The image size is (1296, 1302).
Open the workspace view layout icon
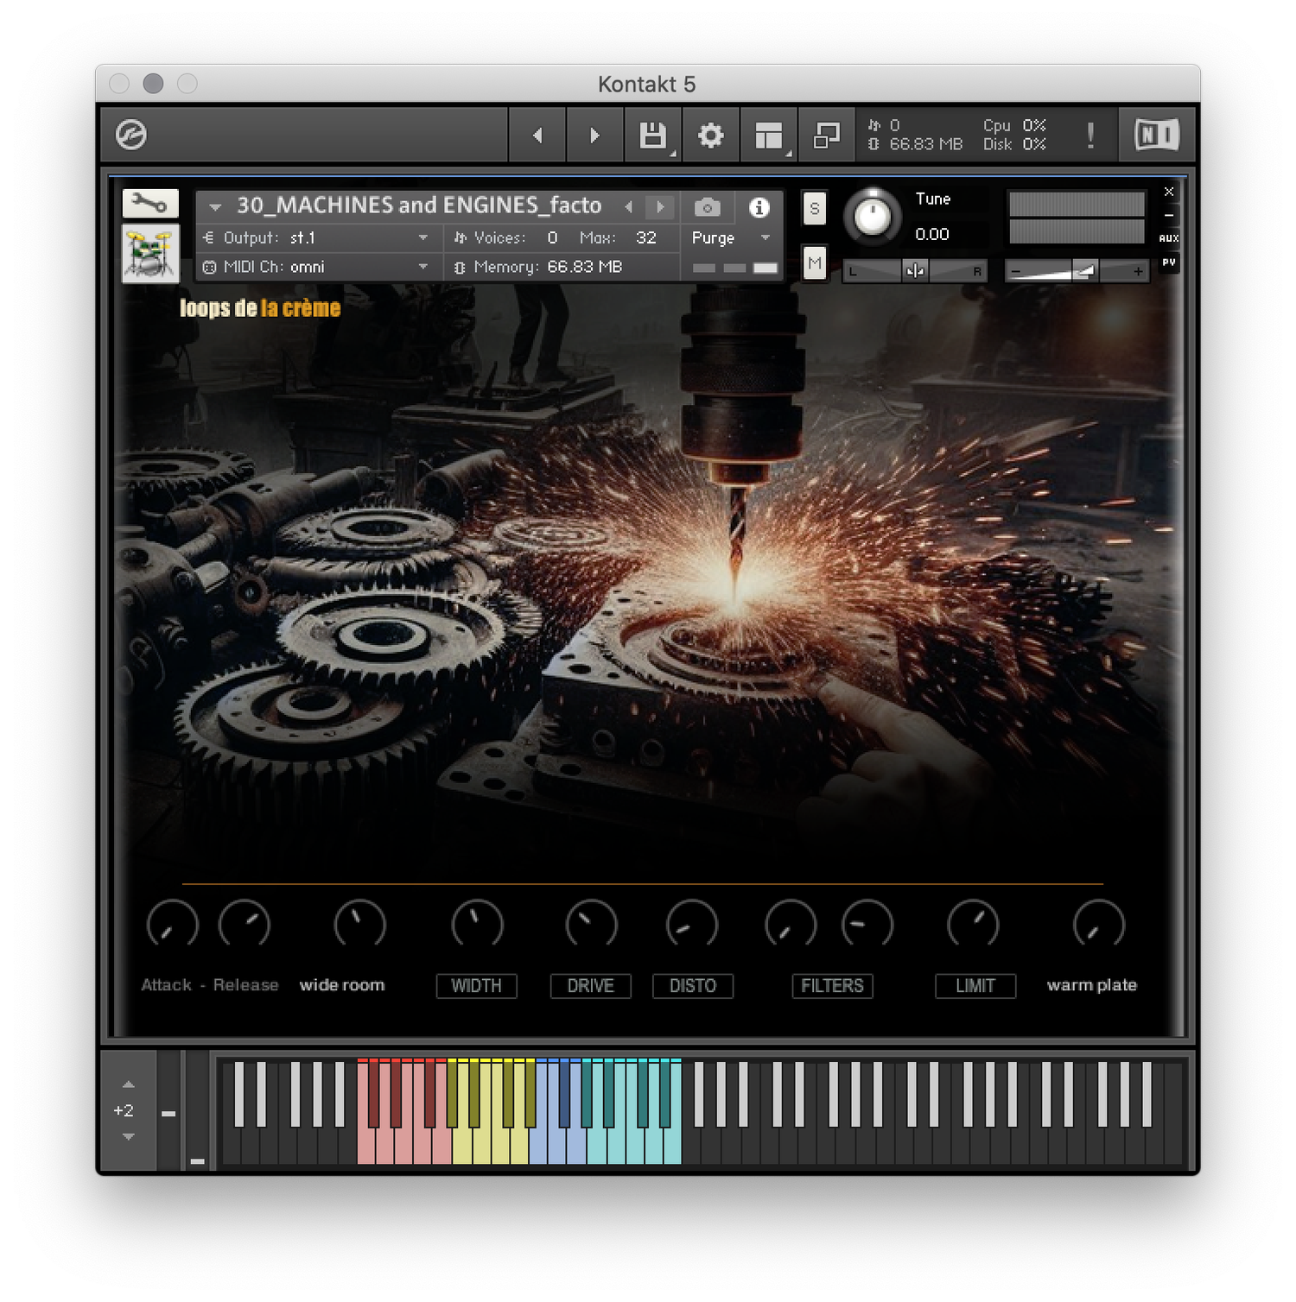coord(767,135)
